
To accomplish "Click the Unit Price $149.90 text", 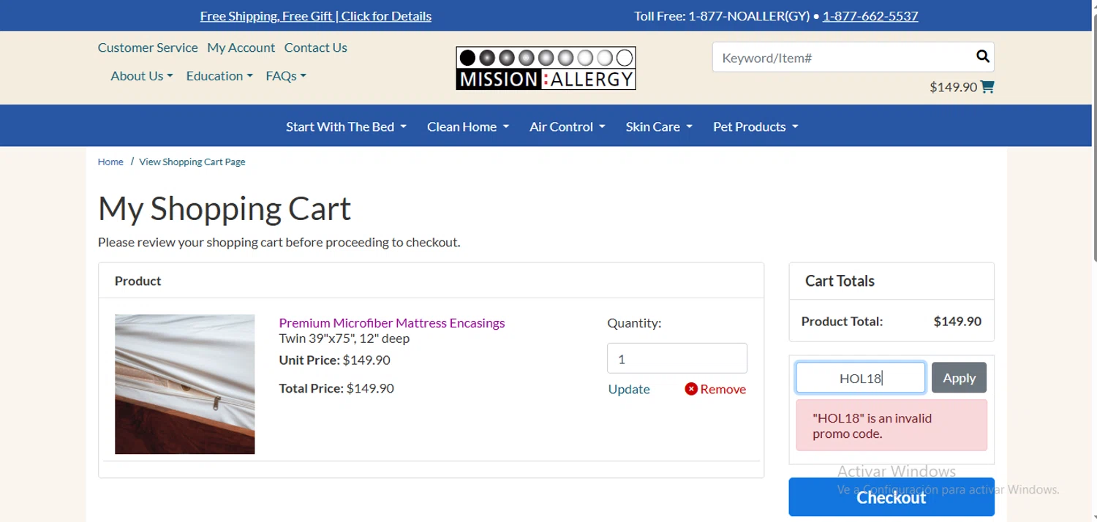I will pyautogui.click(x=334, y=360).
